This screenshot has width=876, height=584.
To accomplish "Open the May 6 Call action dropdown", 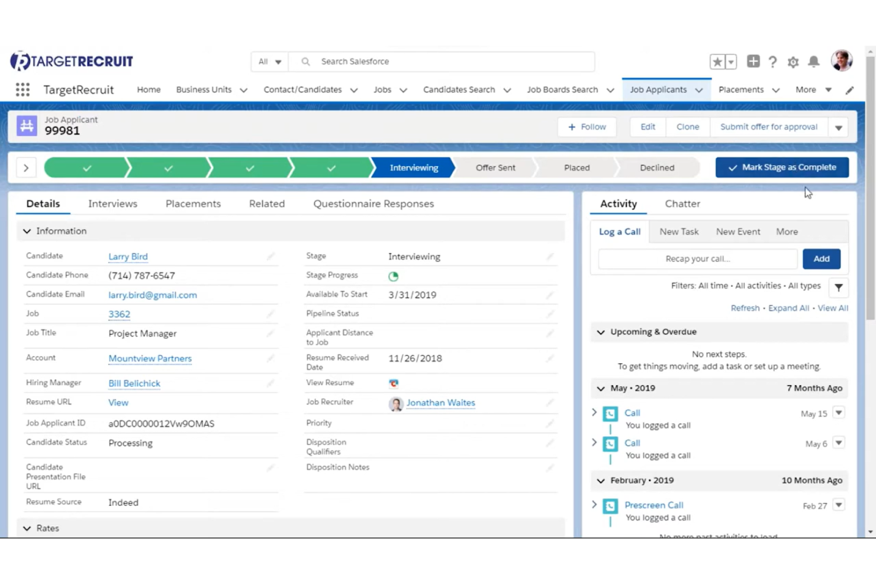I will pos(839,443).
